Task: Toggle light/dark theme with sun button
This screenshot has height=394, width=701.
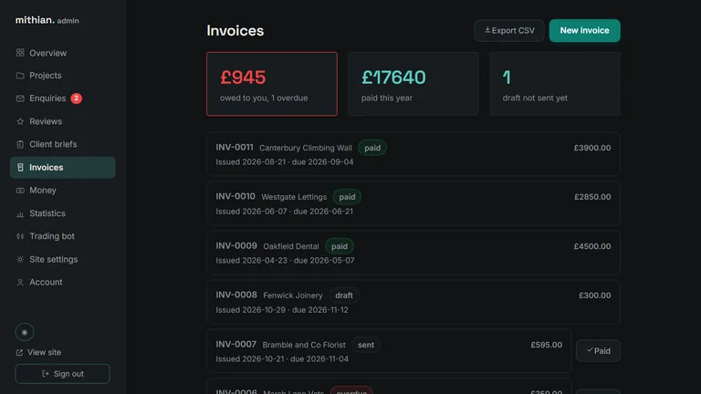Action: click(25, 332)
